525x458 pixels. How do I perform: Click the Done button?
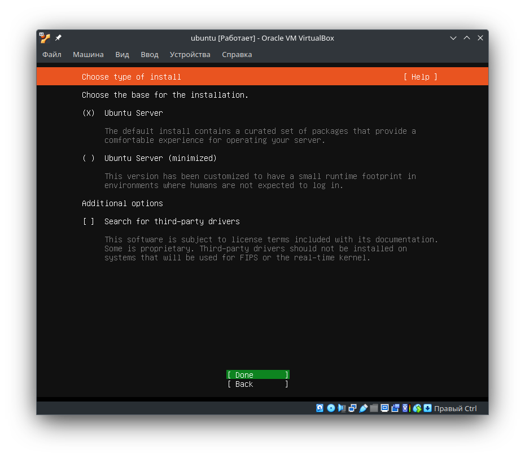(x=257, y=374)
